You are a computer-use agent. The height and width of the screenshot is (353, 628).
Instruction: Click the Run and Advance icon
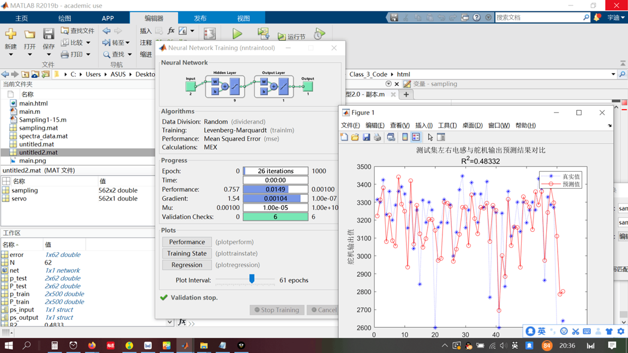pyautogui.click(x=263, y=34)
